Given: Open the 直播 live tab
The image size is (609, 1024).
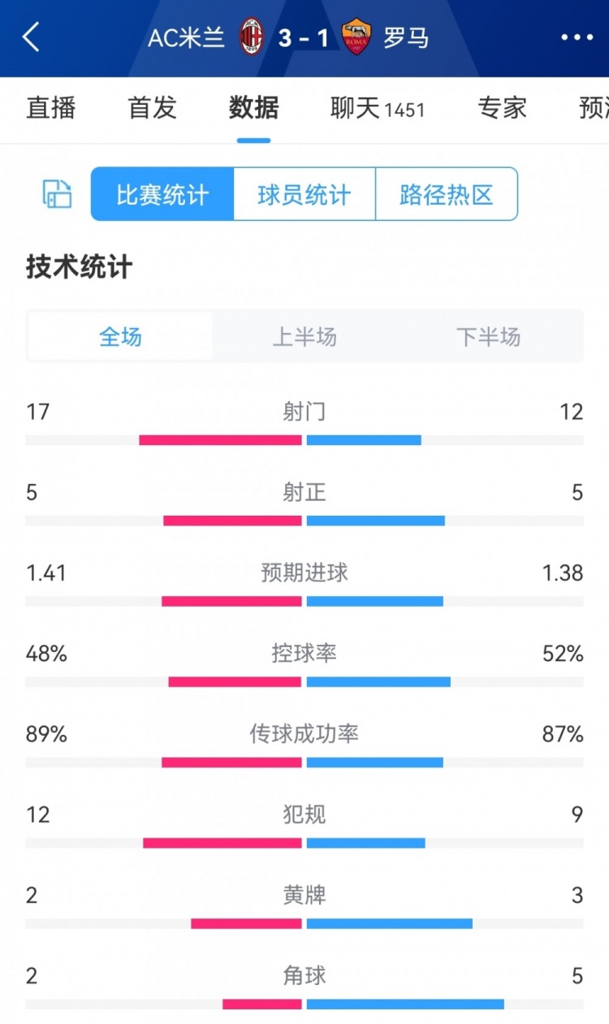Looking at the screenshot, I should pos(51,110).
